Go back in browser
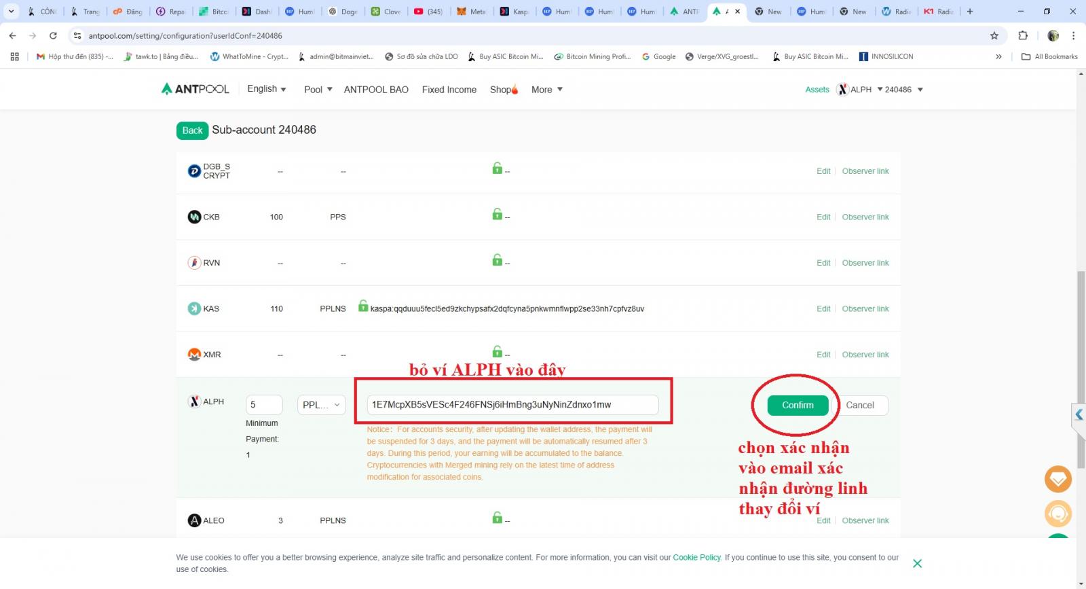Screen dimensions: 1086x589 (x=13, y=35)
